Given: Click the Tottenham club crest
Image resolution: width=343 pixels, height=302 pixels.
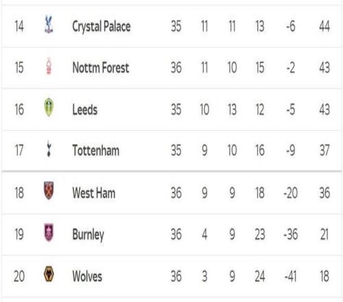Looking at the screenshot, I should 49,148.
